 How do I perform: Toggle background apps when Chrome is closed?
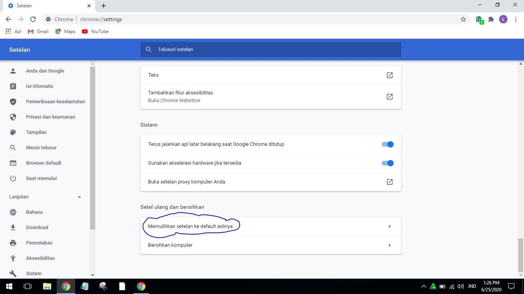(387, 144)
